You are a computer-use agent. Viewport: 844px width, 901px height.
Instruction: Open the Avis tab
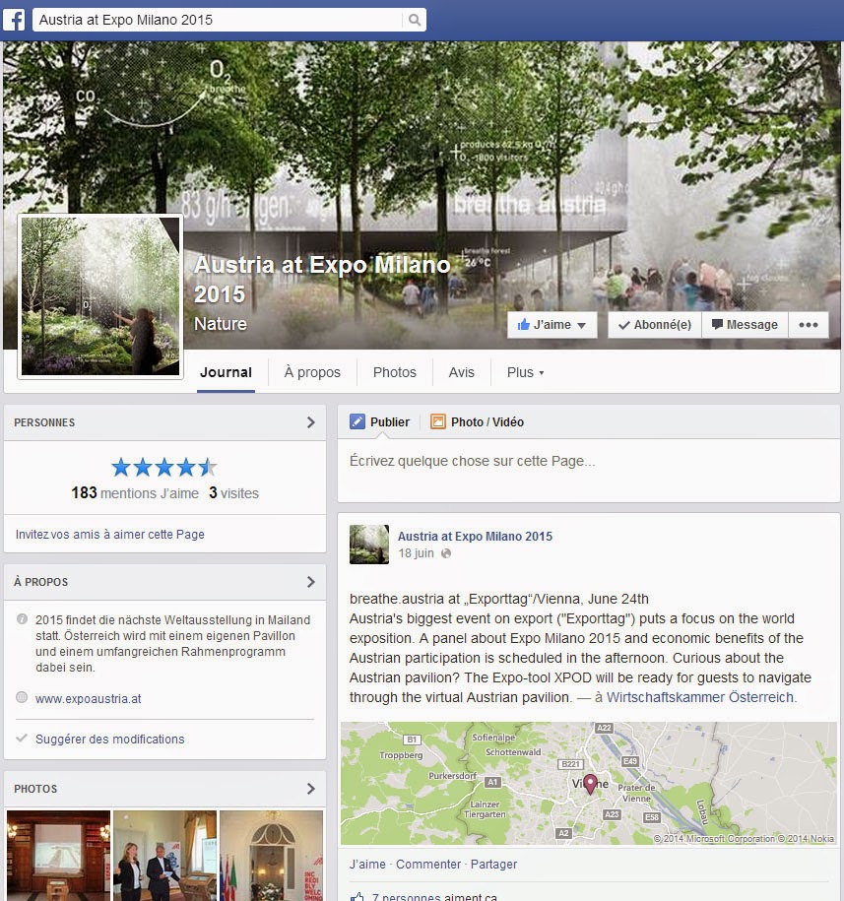pyautogui.click(x=461, y=372)
